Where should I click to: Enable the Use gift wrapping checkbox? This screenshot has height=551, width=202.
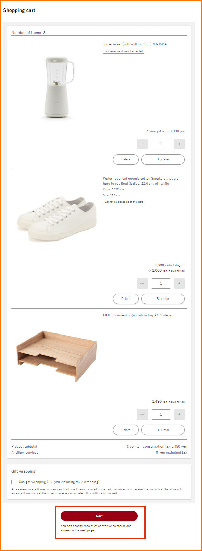[x=14, y=482]
